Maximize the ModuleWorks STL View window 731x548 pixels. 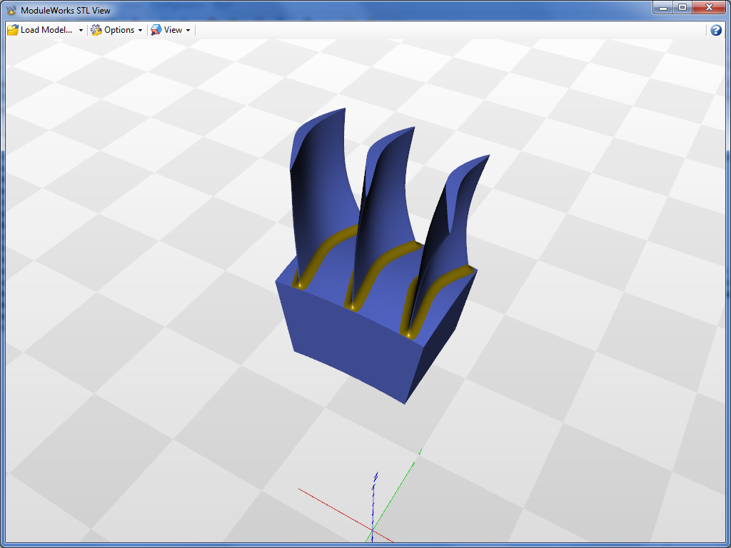682,8
